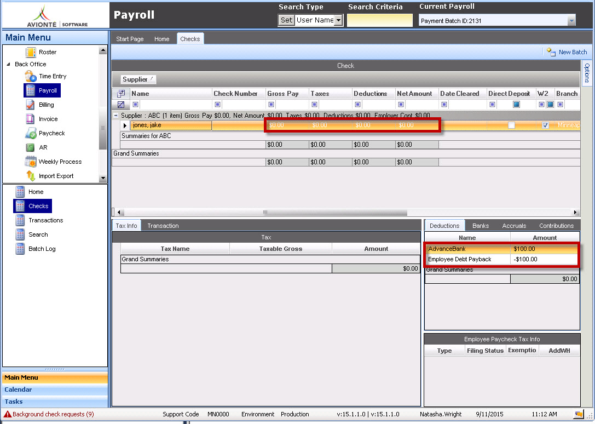
Task: Open the Paycheck icon
Action: pos(30,133)
